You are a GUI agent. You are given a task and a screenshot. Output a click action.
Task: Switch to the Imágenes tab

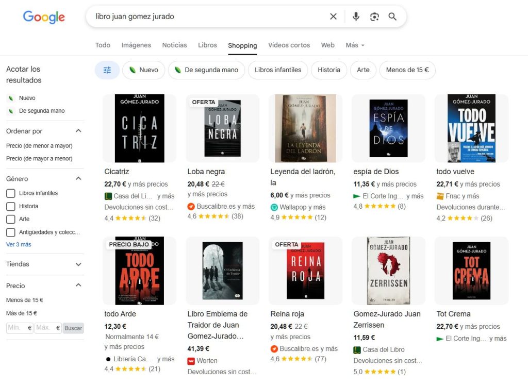[x=136, y=45]
